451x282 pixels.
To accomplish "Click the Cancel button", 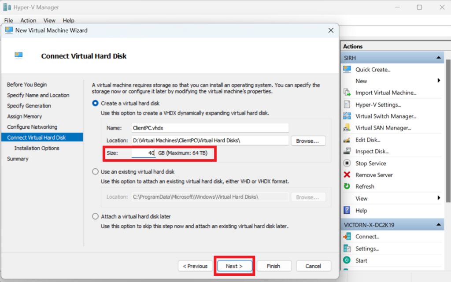I will 313,266.
